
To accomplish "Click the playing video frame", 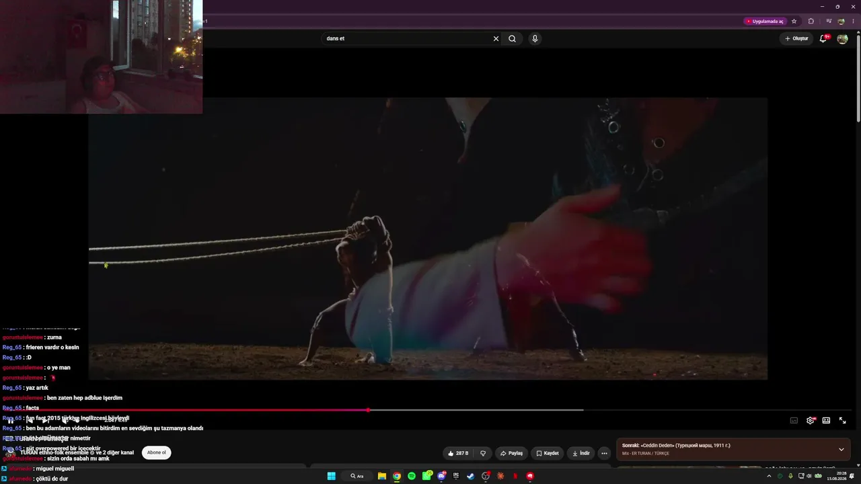I will [x=428, y=239].
